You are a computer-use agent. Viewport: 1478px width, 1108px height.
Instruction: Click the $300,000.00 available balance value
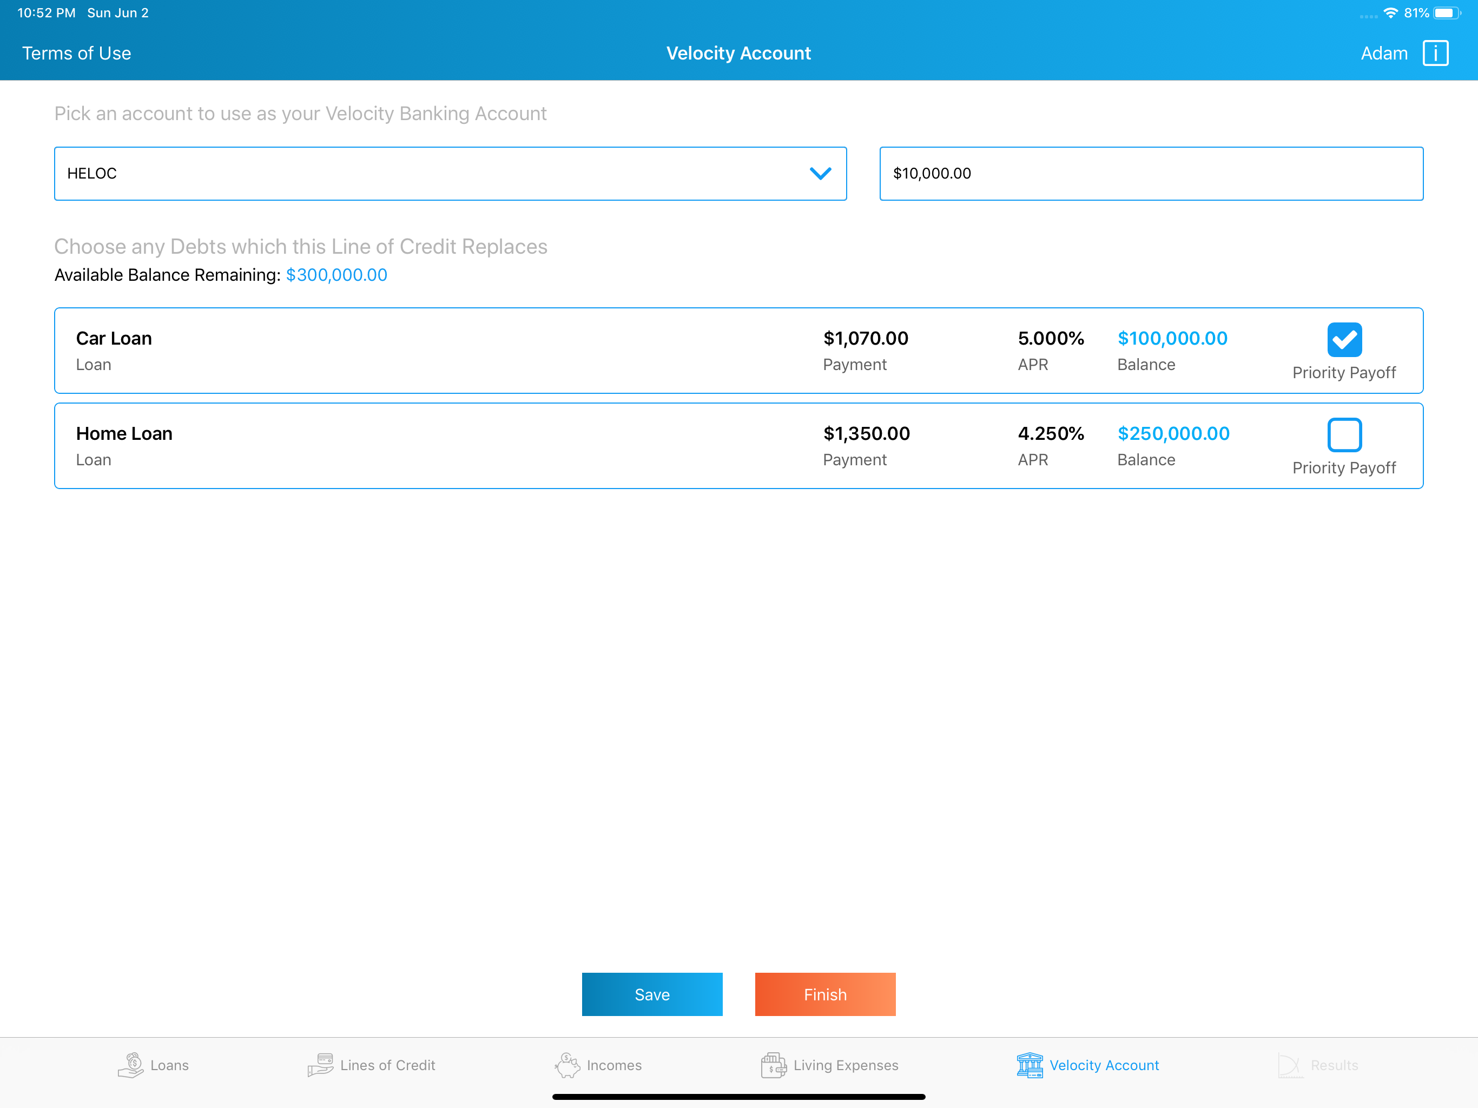pos(336,275)
